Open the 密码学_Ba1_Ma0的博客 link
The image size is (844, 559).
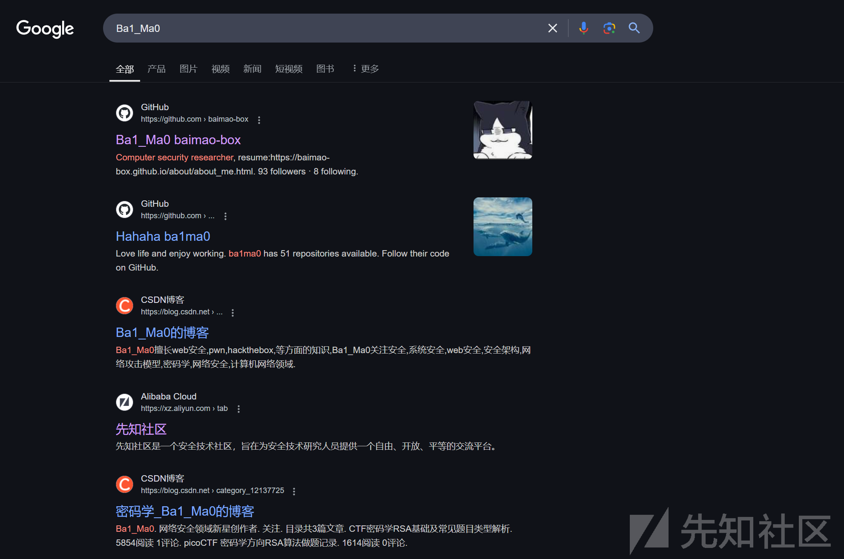click(x=185, y=511)
